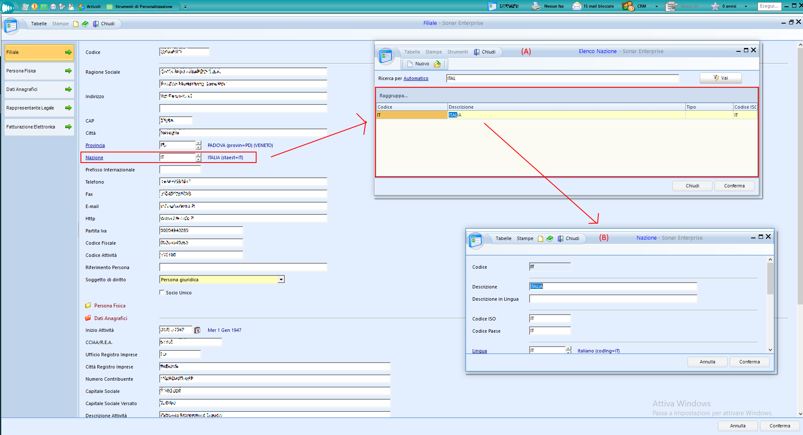Open the 15 mail bloccate envelope icon
This screenshot has height=435, width=803.
pos(577,6)
